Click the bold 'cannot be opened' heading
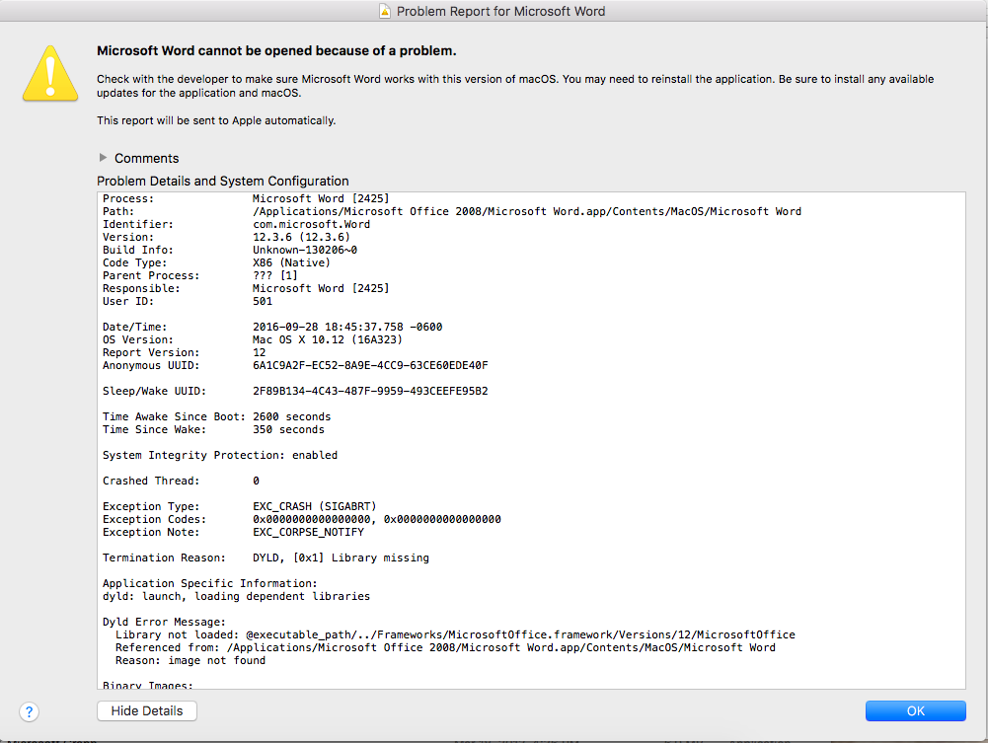Viewport: 988px width, 743px height. (276, 51)
